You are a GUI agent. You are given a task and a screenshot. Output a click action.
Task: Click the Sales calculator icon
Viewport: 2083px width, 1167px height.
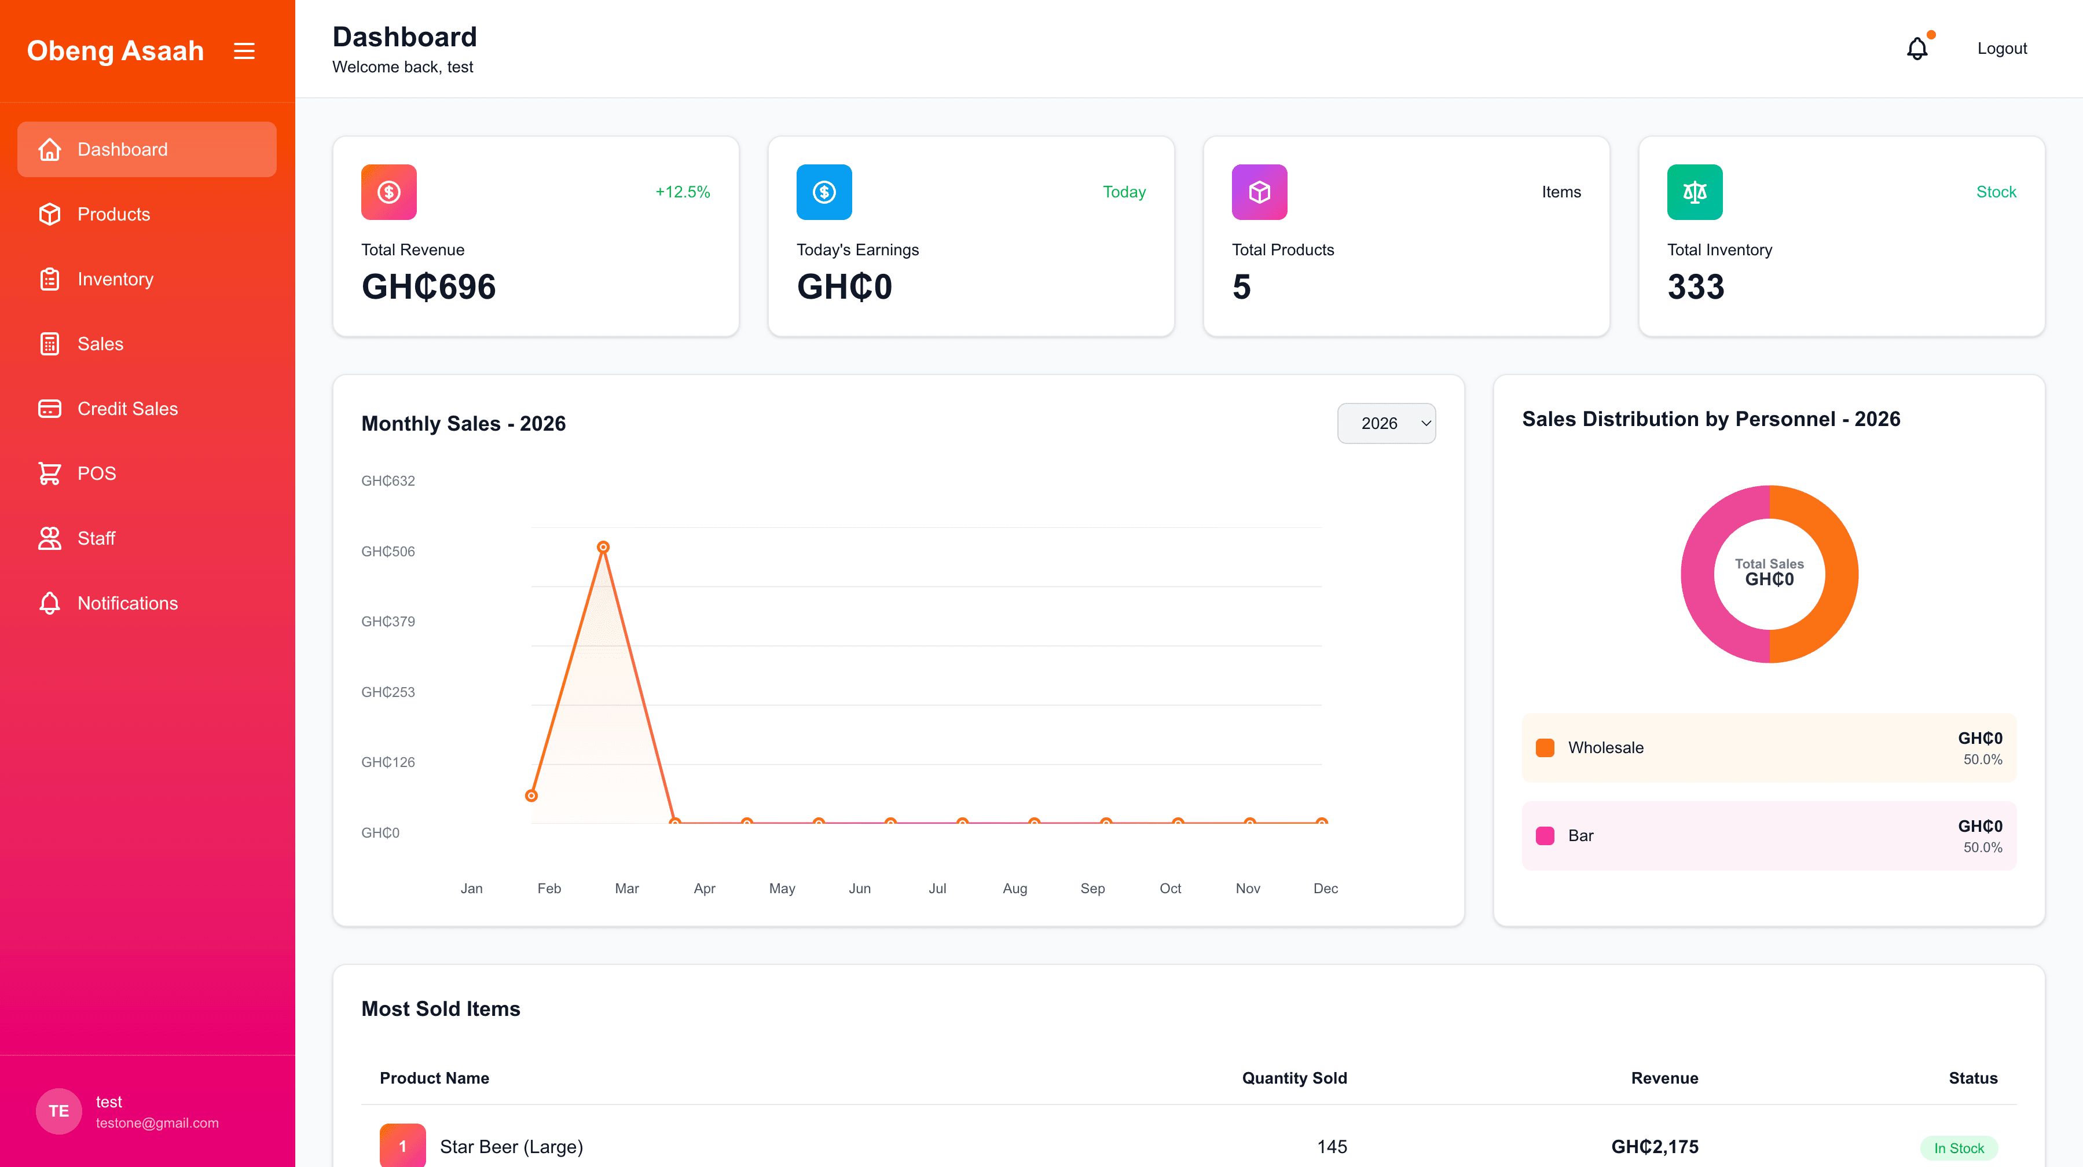(x=49, y=343)
